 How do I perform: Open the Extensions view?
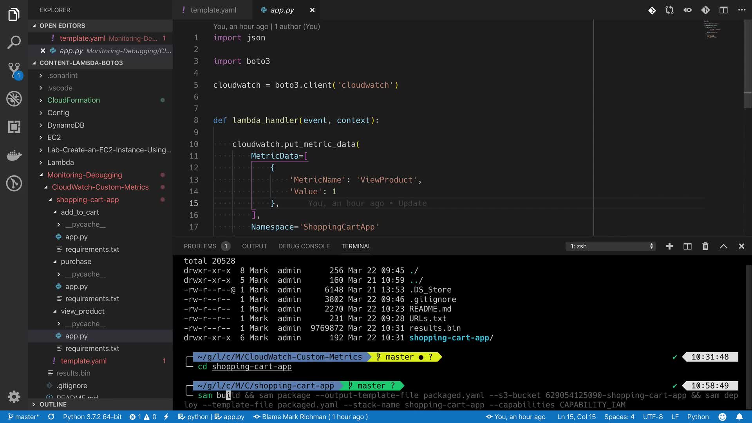tap(14, 127)
